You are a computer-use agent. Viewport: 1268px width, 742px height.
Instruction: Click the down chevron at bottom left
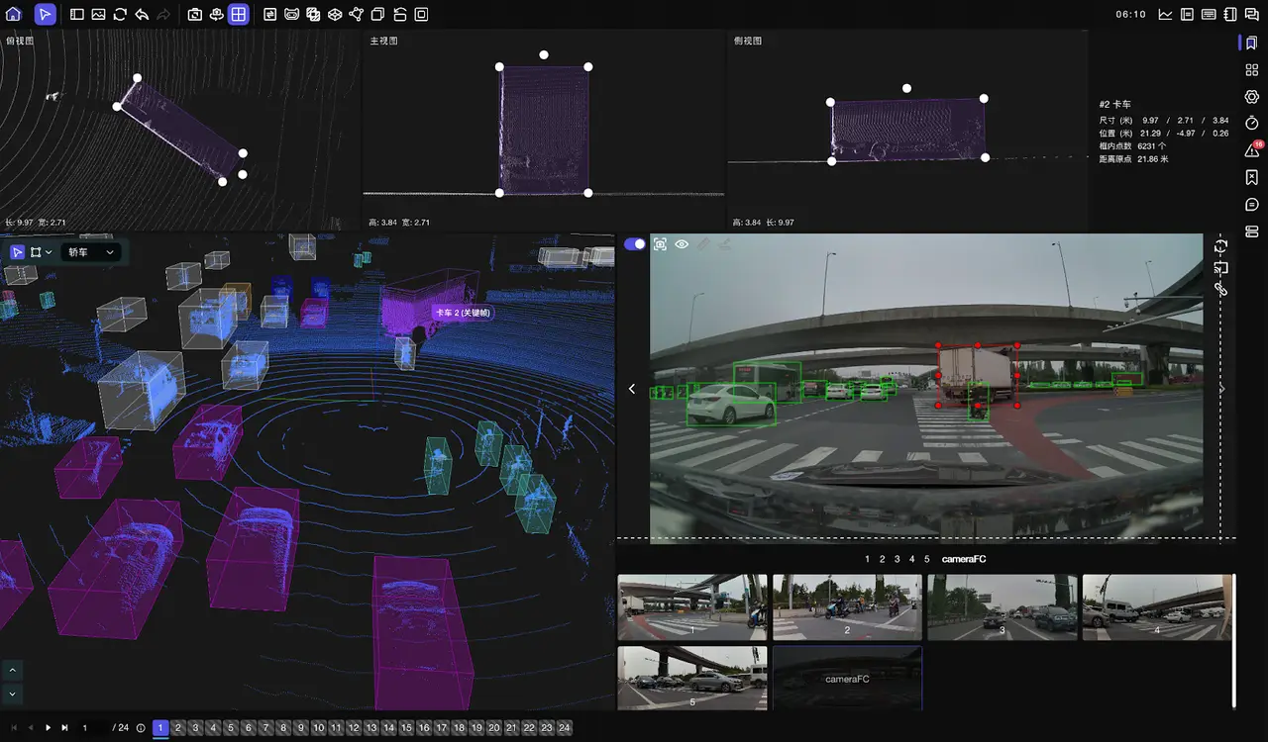coord(13,694)
